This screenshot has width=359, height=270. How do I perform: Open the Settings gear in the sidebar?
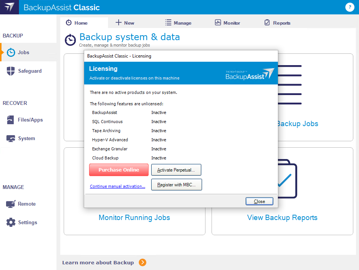(x=11, y=222)
